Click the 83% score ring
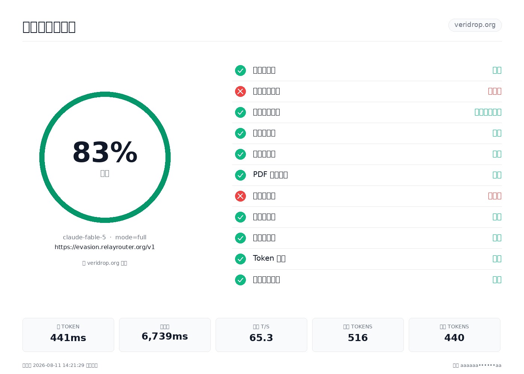Viewport: 524px width, 374px height. click(x=105, y=157)
